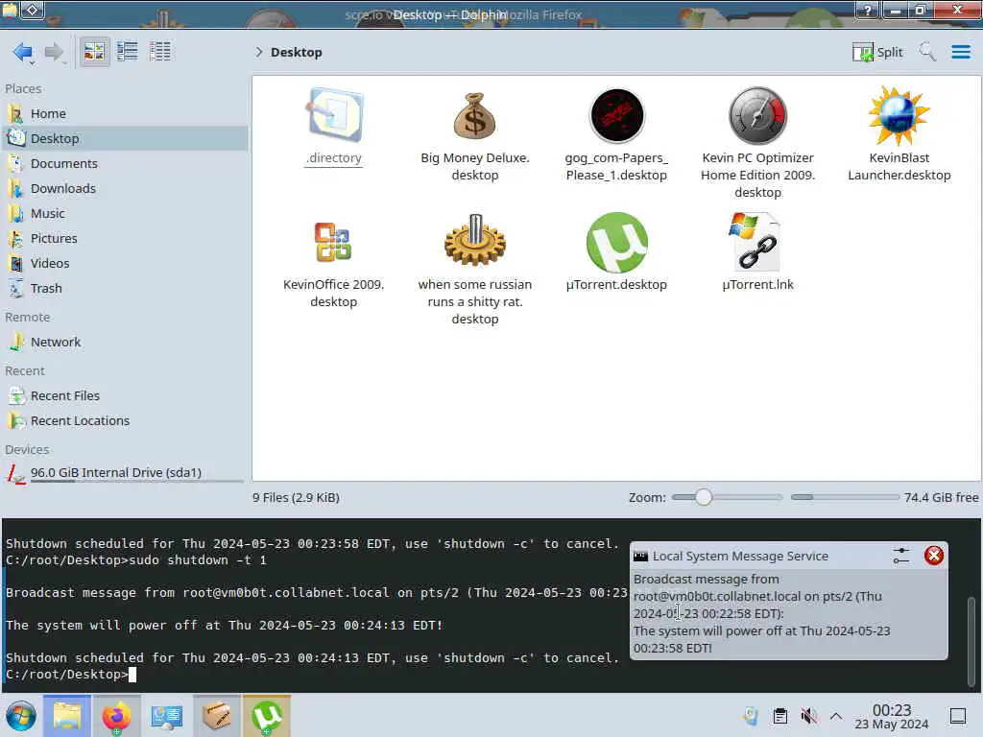The width and height of the screenshot is (983, 737).
Task: Open Downloads in Places panel
Action: point(126,189)
